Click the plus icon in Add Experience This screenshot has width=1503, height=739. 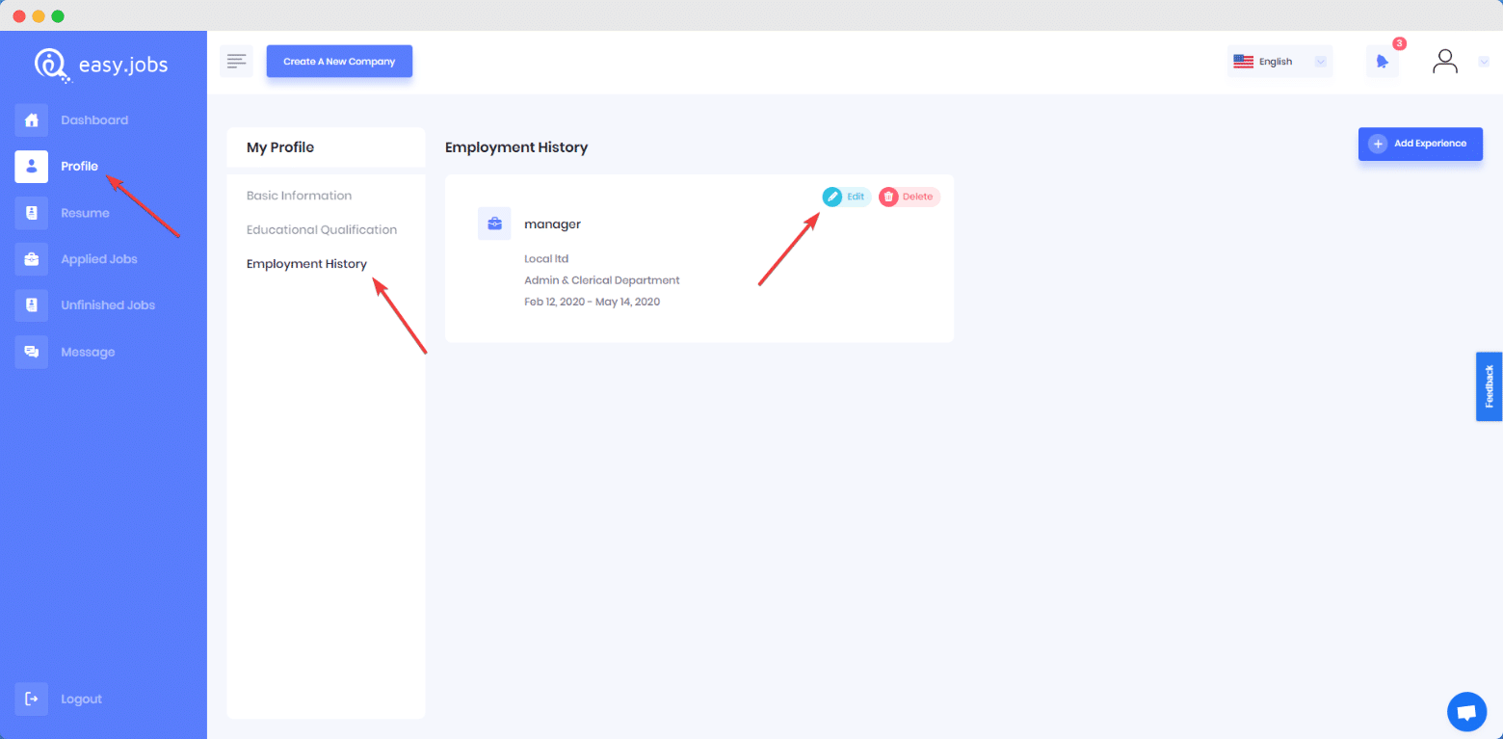(x=1378, y=144)
